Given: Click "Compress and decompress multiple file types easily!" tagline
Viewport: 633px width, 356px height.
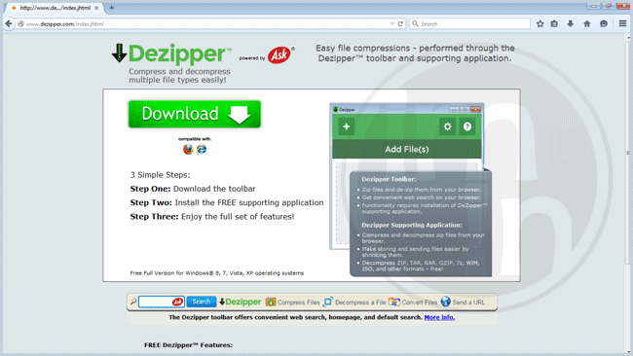Looking at the screenshot, I should [x=179, y=76].
